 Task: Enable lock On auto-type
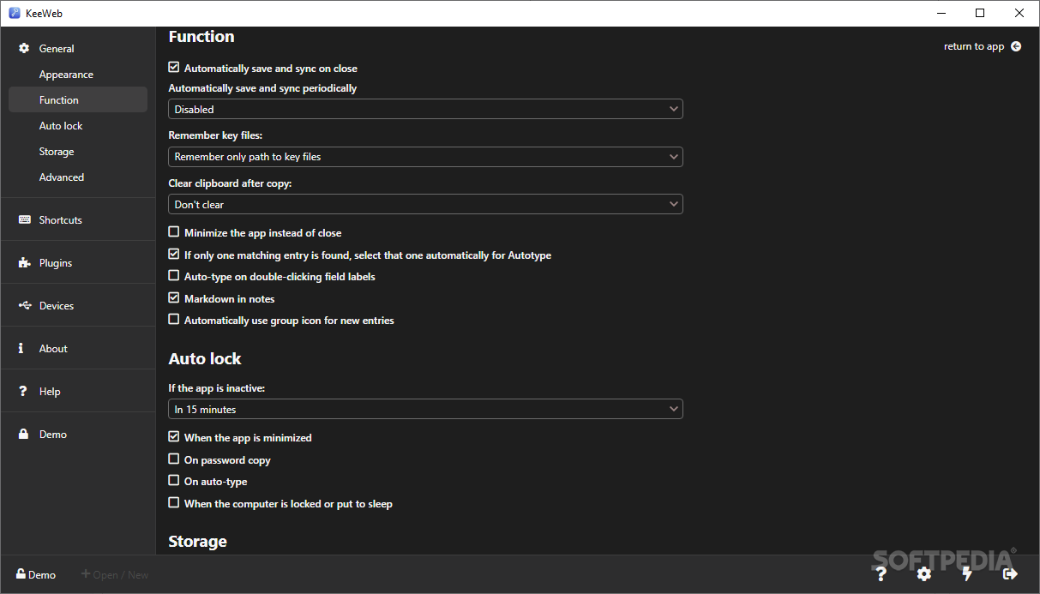coord(174,480)
